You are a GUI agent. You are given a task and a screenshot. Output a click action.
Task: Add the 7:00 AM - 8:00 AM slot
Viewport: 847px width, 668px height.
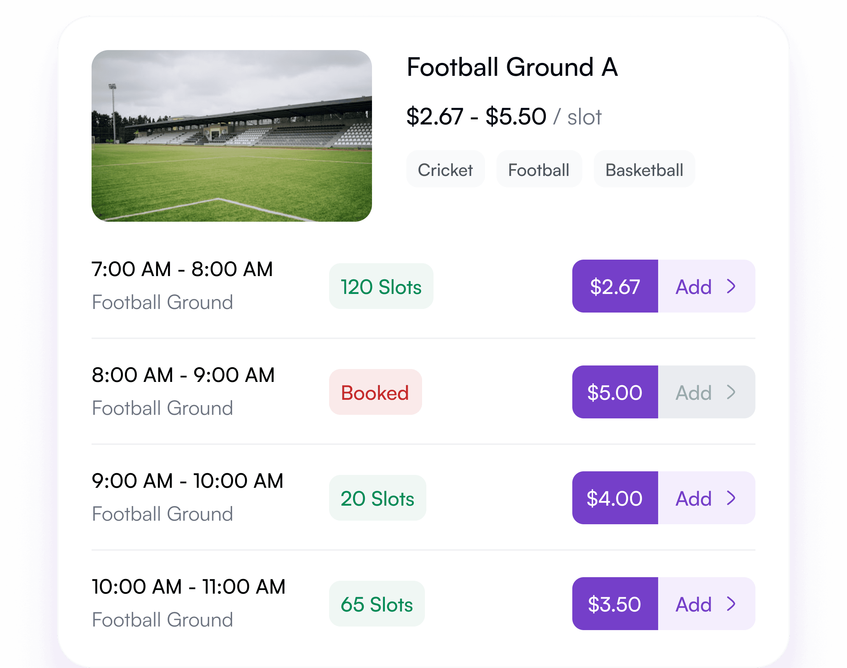pyautogui.click(x=693, y=287)
